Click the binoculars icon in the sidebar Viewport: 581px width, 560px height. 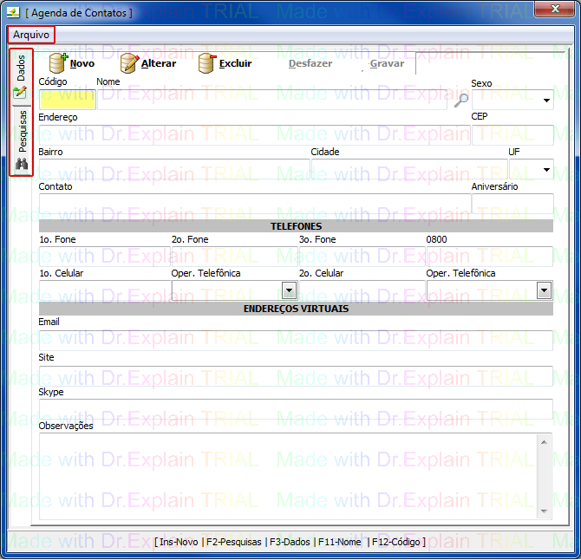(22, 163)
